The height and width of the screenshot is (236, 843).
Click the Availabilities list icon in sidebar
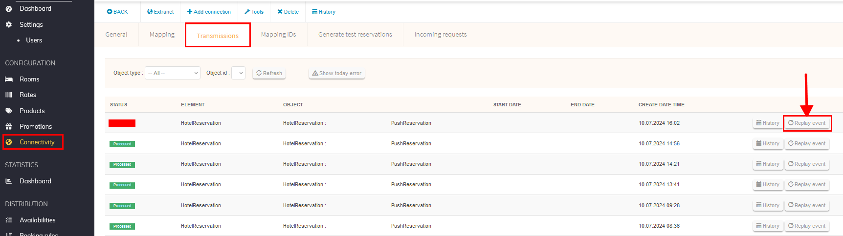[9, 220]
